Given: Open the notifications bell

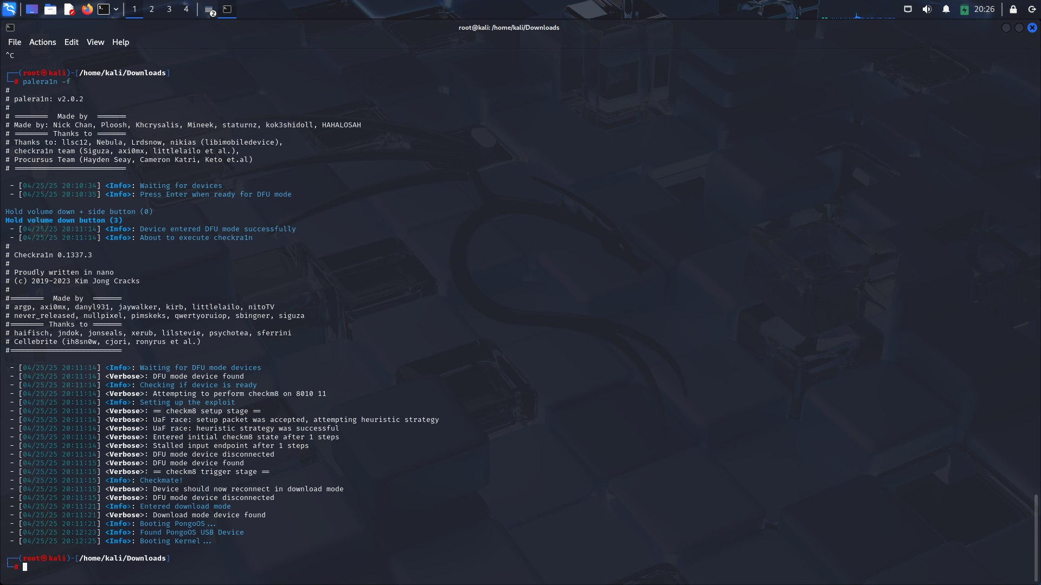Looking at the screenshot, I should pyautogui.click(x=946, y=9).
